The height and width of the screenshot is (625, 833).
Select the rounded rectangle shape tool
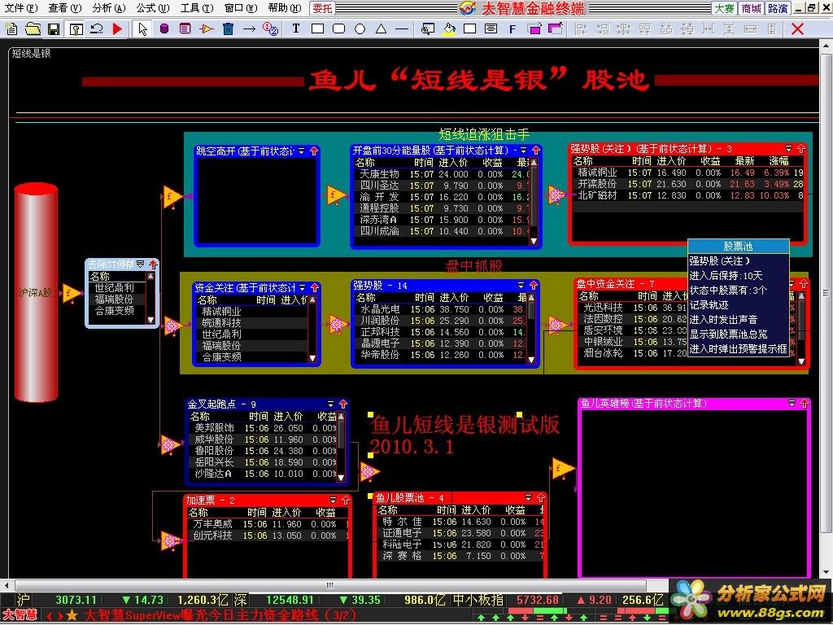coord(338,28)
